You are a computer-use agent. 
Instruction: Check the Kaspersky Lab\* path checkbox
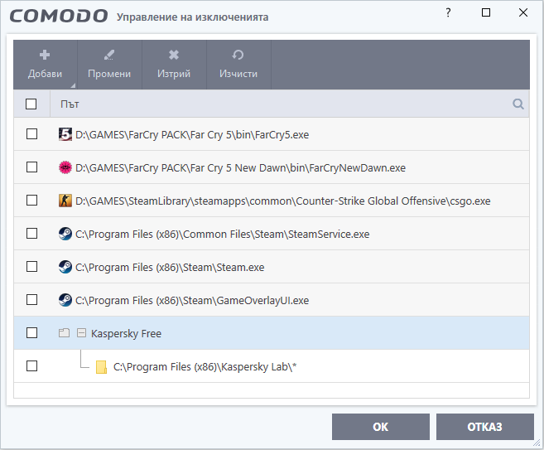pos(32,366)
